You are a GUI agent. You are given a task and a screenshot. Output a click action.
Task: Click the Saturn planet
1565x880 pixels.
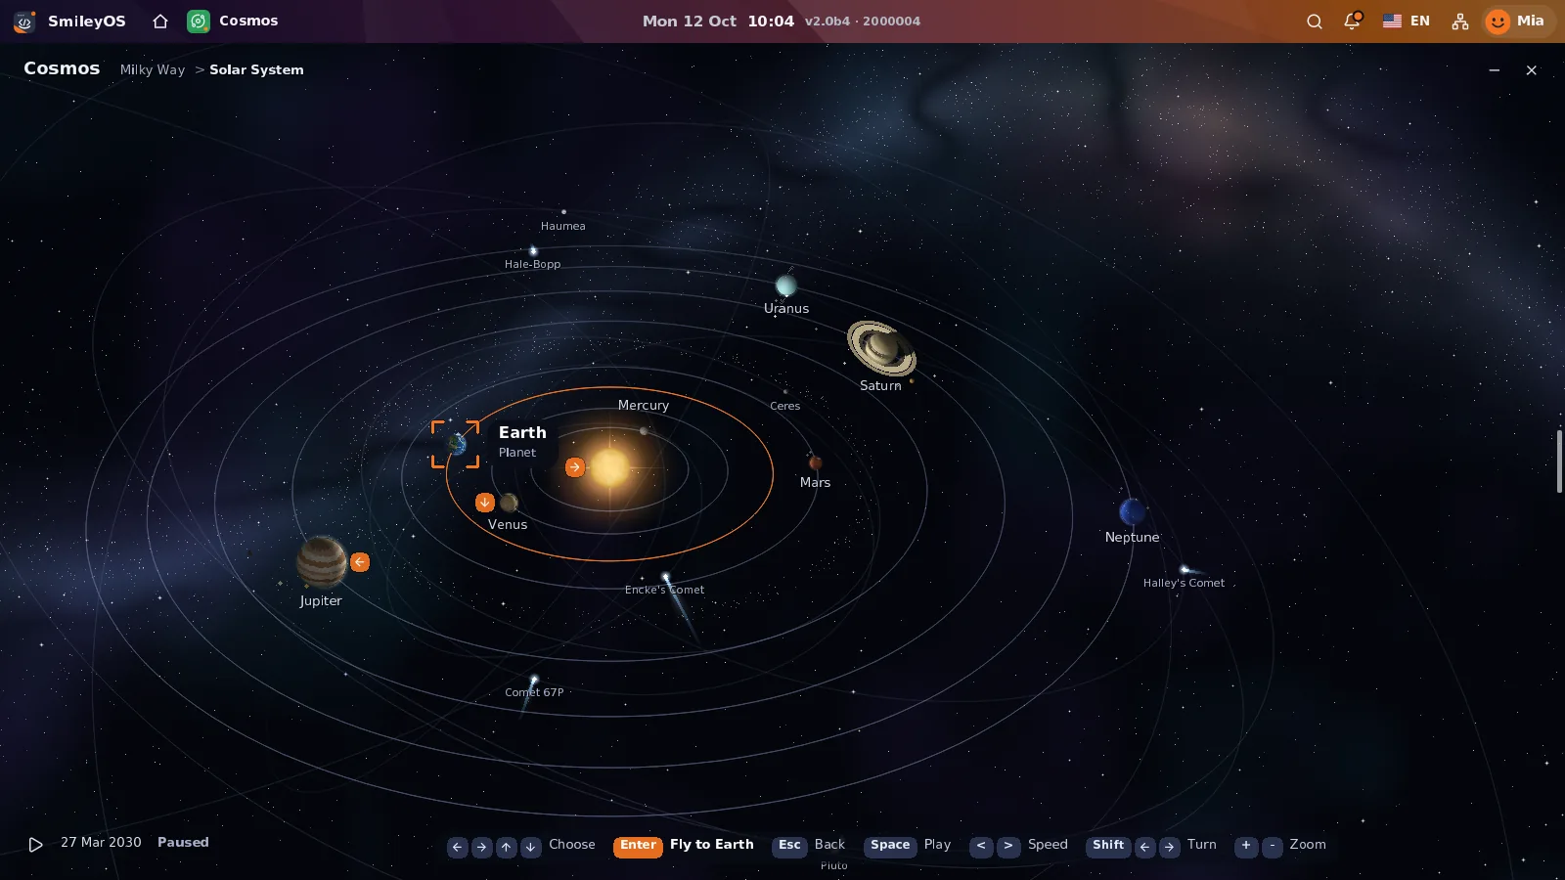[x=881, y=348]
